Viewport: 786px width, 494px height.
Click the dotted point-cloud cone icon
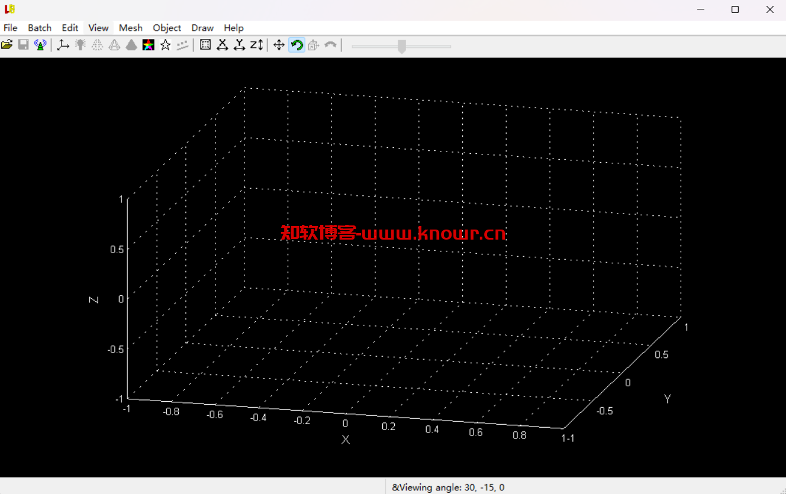click(98, 45)
